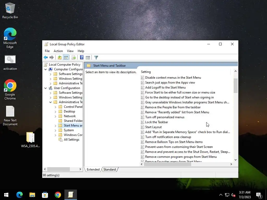The width and height of the screenshot is (267, 200).
Task: Collapse the Computer Configuration node
Action: click(45, 69)
